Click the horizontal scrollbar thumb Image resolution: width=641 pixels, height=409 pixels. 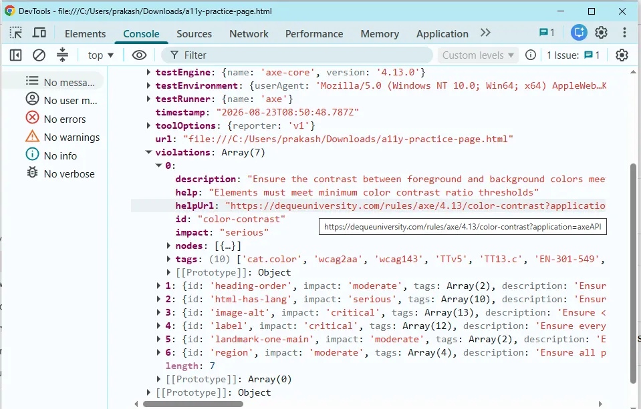(193, 404)
